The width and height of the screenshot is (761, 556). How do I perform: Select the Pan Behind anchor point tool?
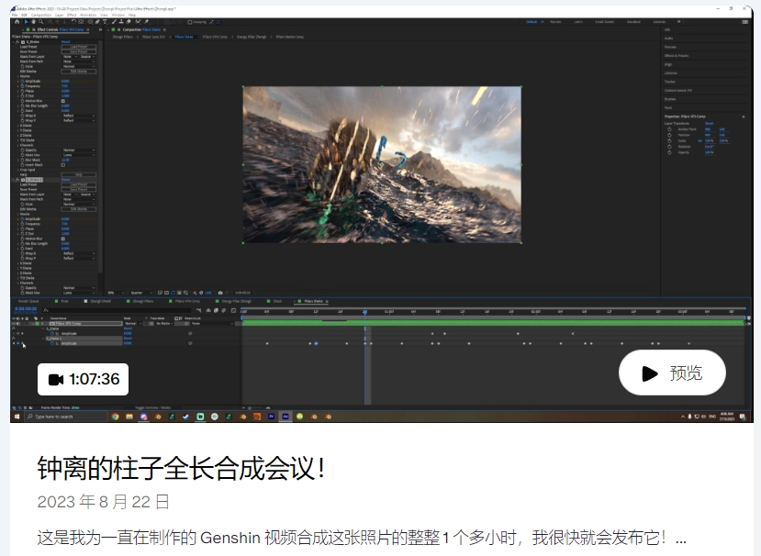(x=81, y=22)
